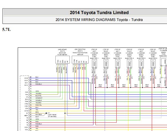Click the "RED" wire label at pin 85
The height and width of the screenshot is (131, 167).
37,122
